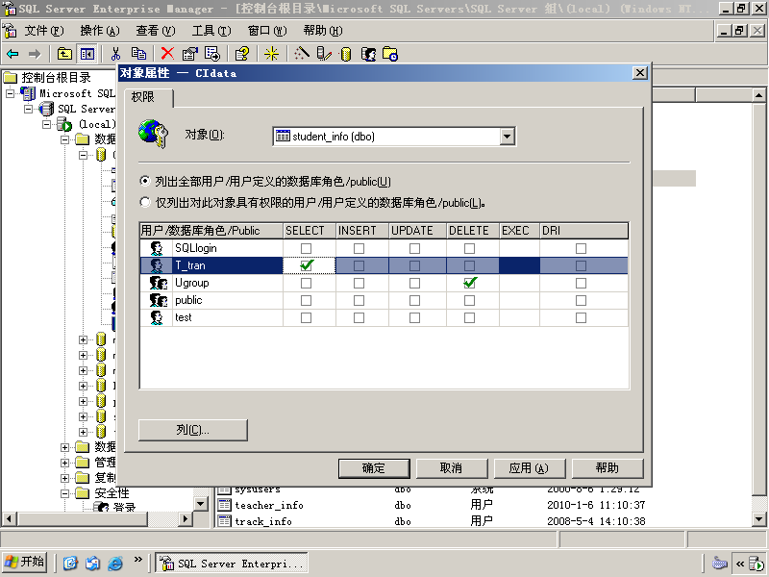Screen dimensions: 769x577
Task: Click the New login user toolbar icon
Action: coord(368,54)
